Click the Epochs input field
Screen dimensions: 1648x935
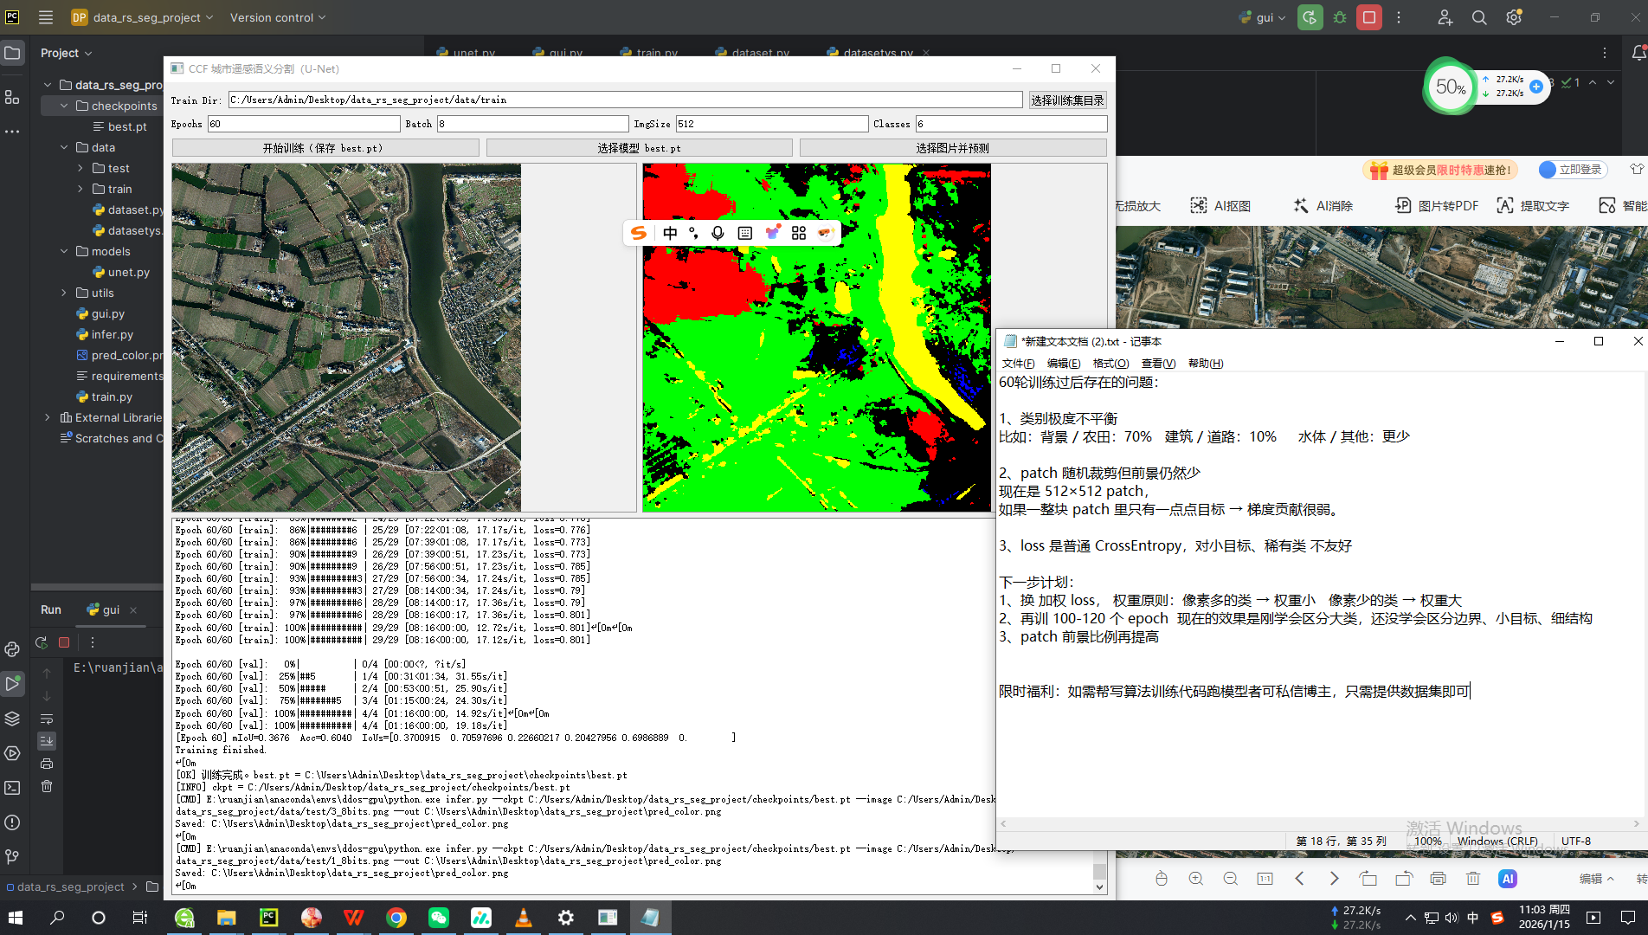click(303, 124)
